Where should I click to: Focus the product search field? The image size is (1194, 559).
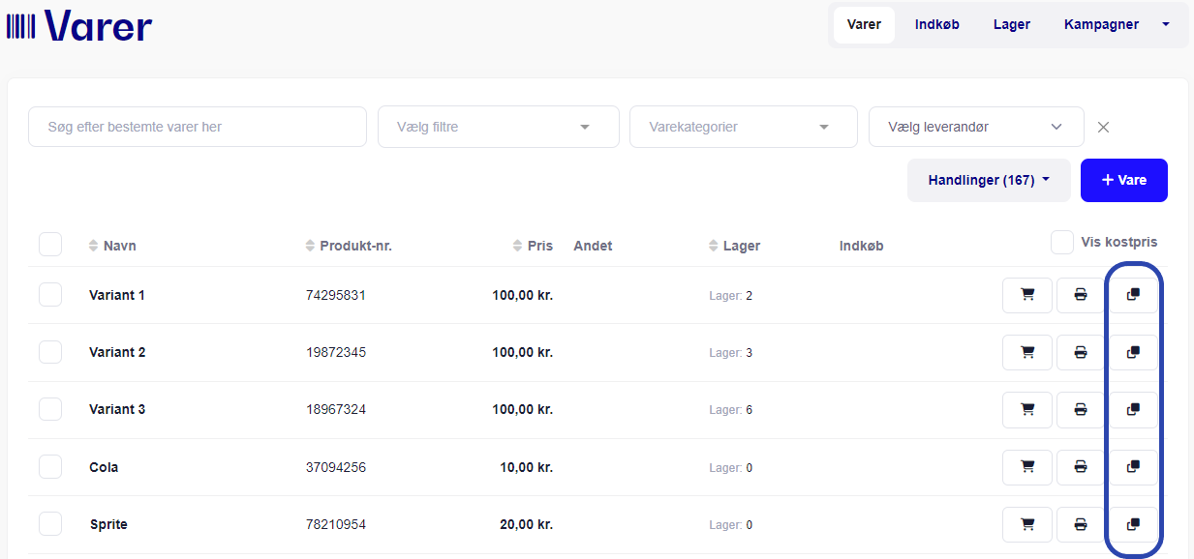[x=198, y=127]
